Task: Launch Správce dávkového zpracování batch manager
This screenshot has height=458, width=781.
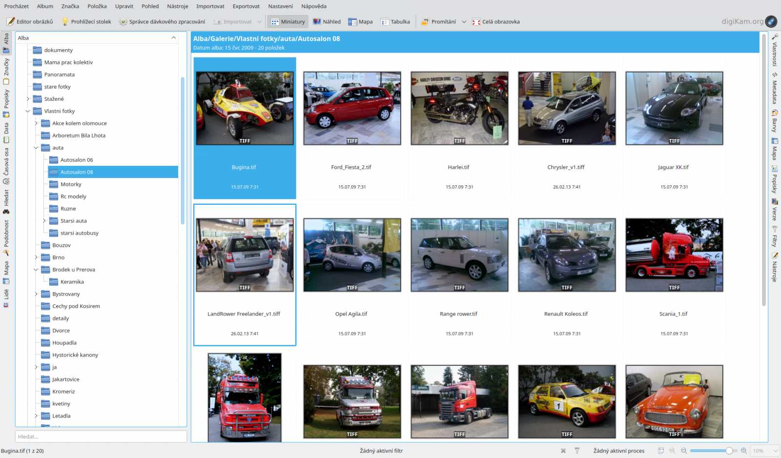Action: (x=162, y=21)
